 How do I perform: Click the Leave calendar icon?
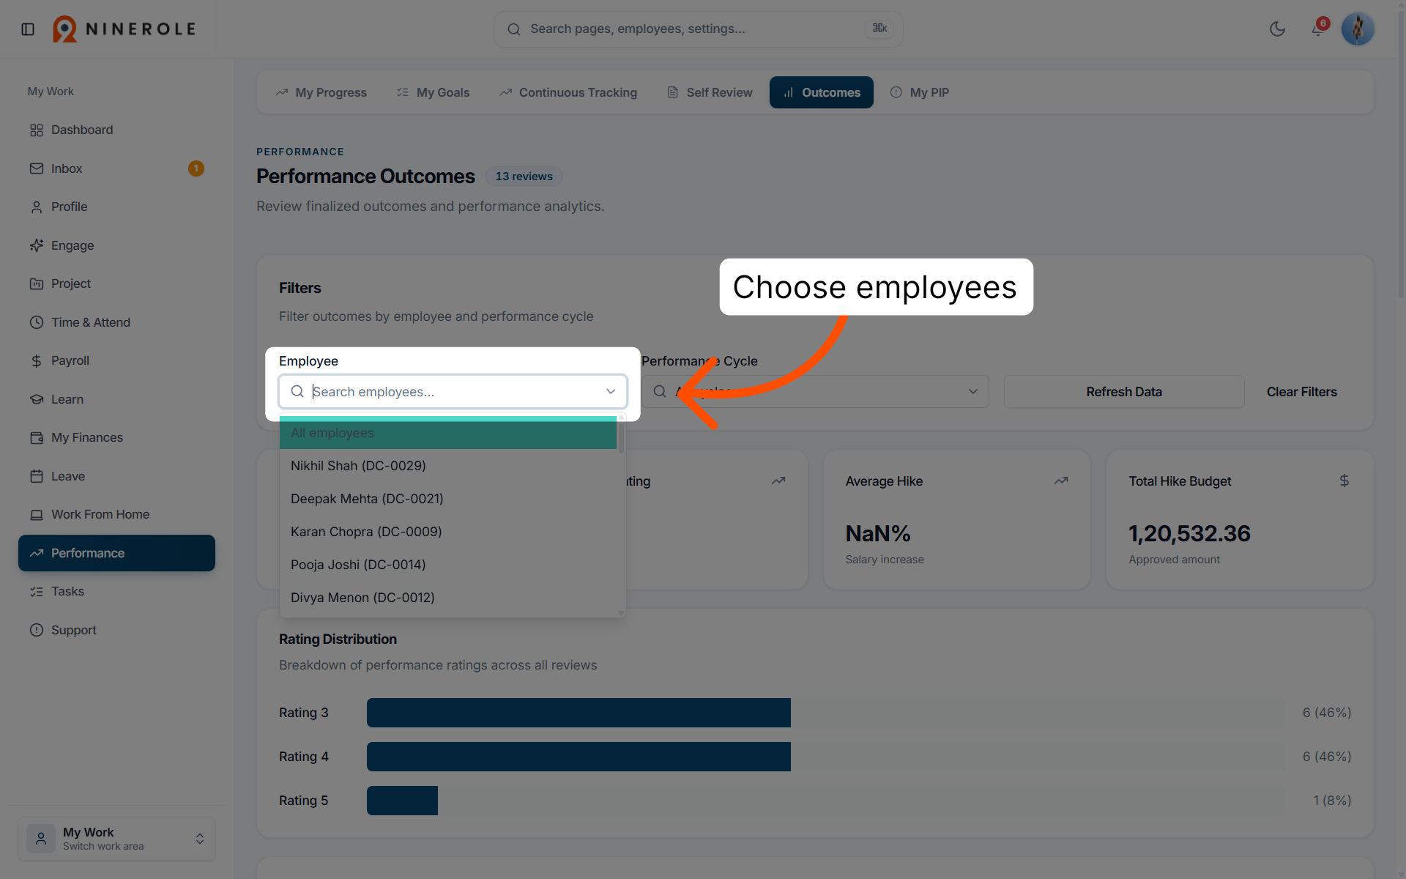point(37,476)
